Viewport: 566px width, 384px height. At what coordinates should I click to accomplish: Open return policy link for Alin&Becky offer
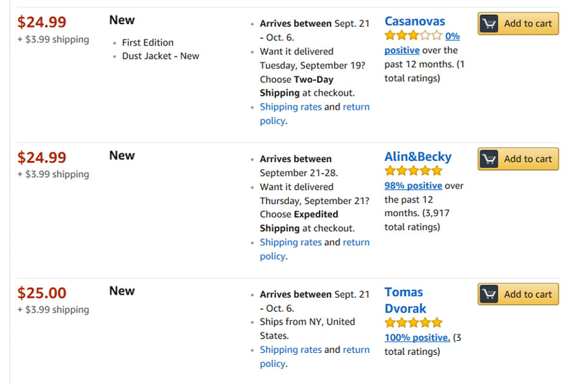click(315, 249)
